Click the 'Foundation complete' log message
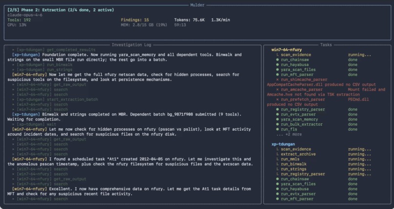The image size is (394, 209). [124, 57]
